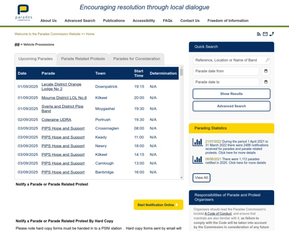Open calendar picker for Parade date to
The width and height of the screenshot is (289, 231).
coord(266,82)
